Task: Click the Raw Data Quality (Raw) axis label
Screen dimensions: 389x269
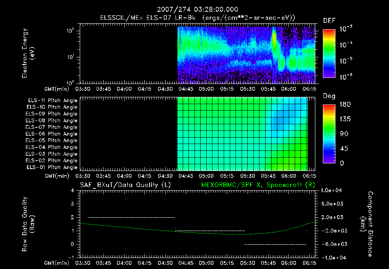Action: 28,224
